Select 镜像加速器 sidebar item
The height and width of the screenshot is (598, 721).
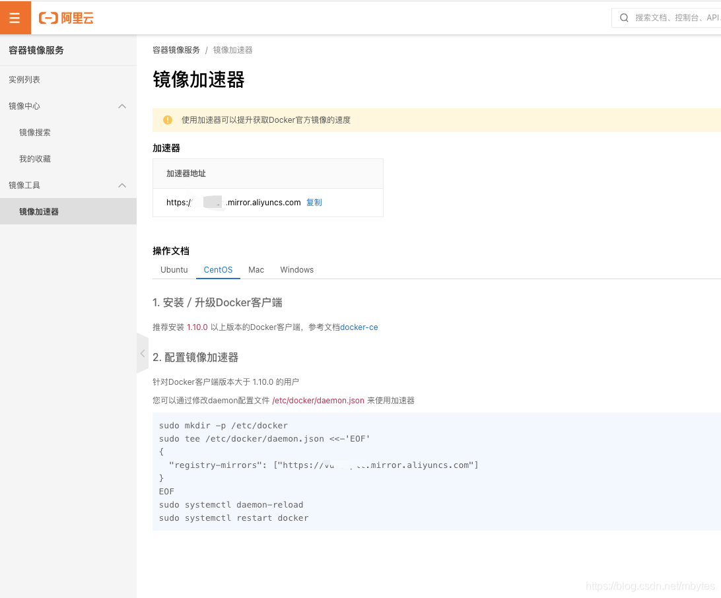[68, 211]
